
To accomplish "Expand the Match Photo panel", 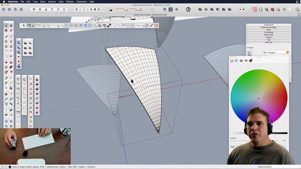I will pos(269,35).
